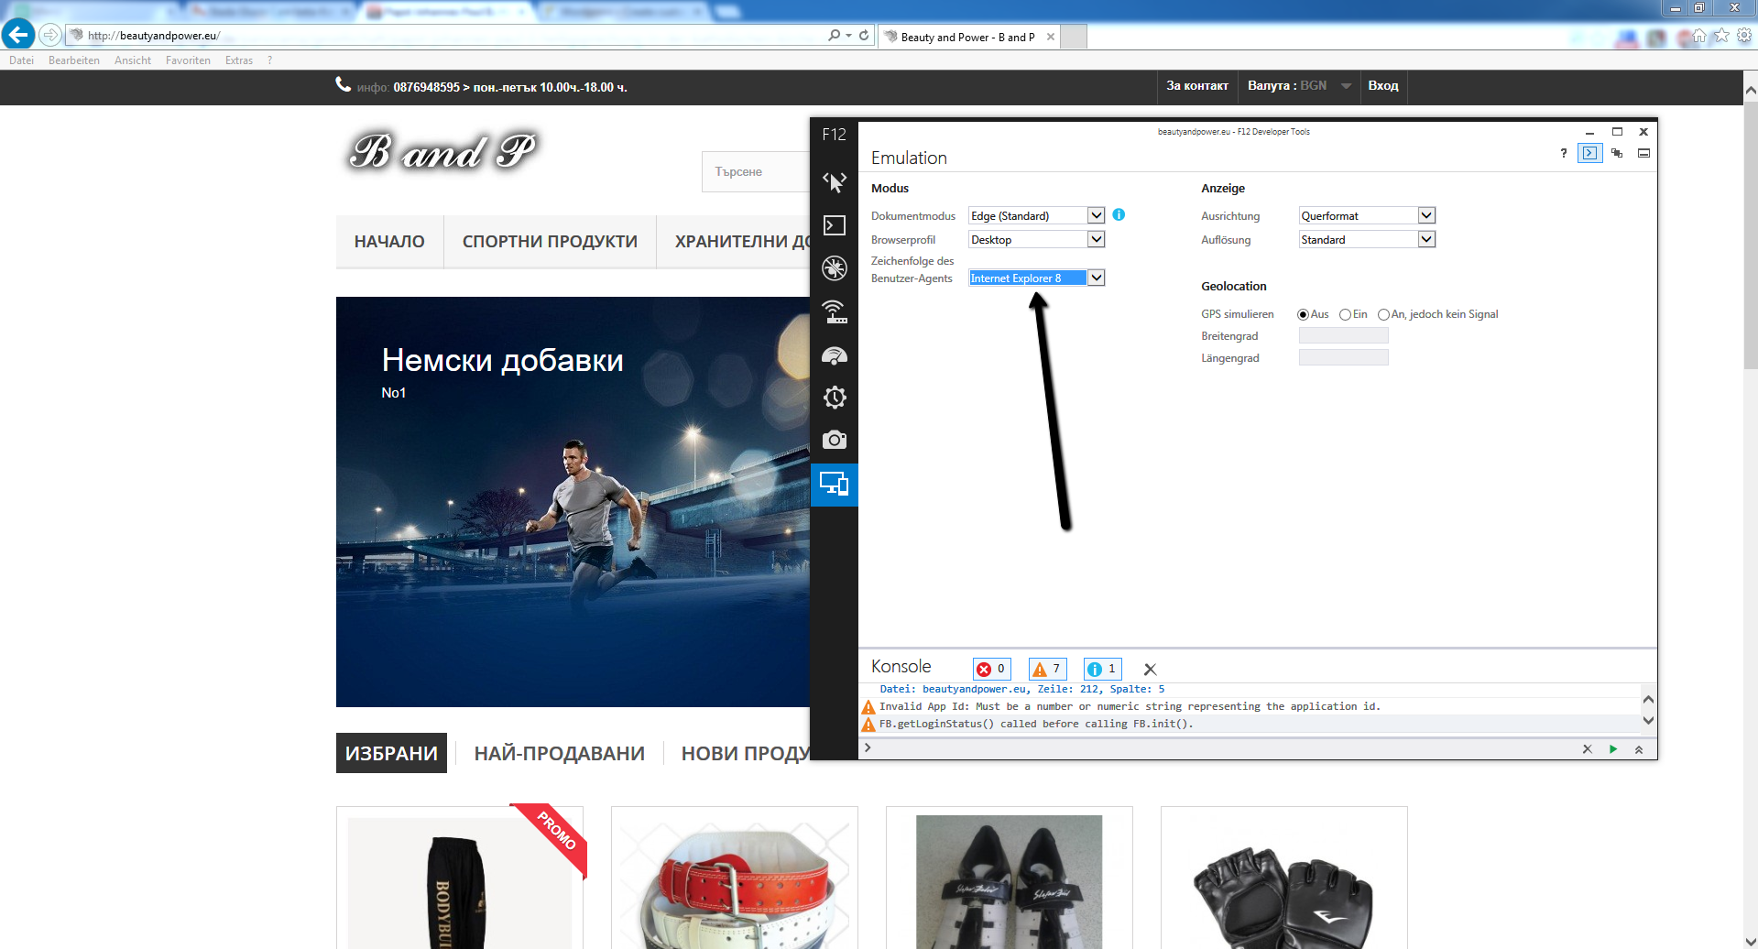Open СПОРТНИ ПРОДУКТИ navigation item

pos(550,242)
